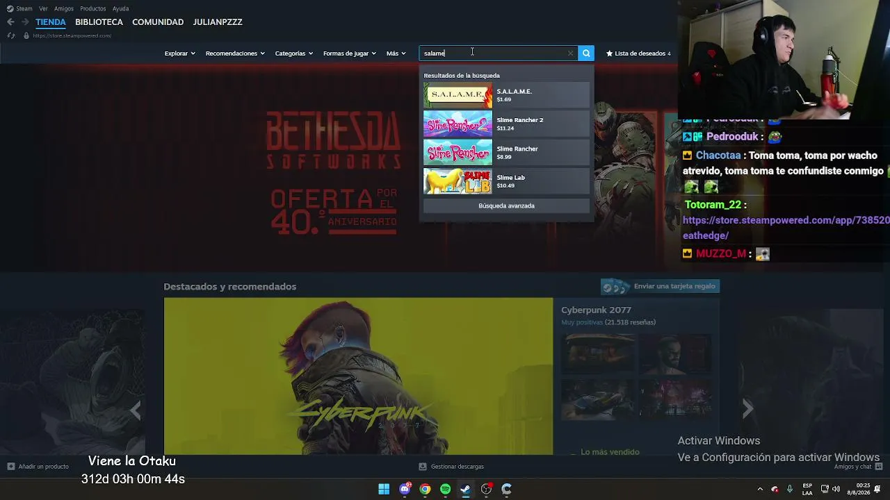Image resolution: width=890 pixels, height=500 pixels.
Task: Click the red tray icon beside the microphone
Action: 775,489
